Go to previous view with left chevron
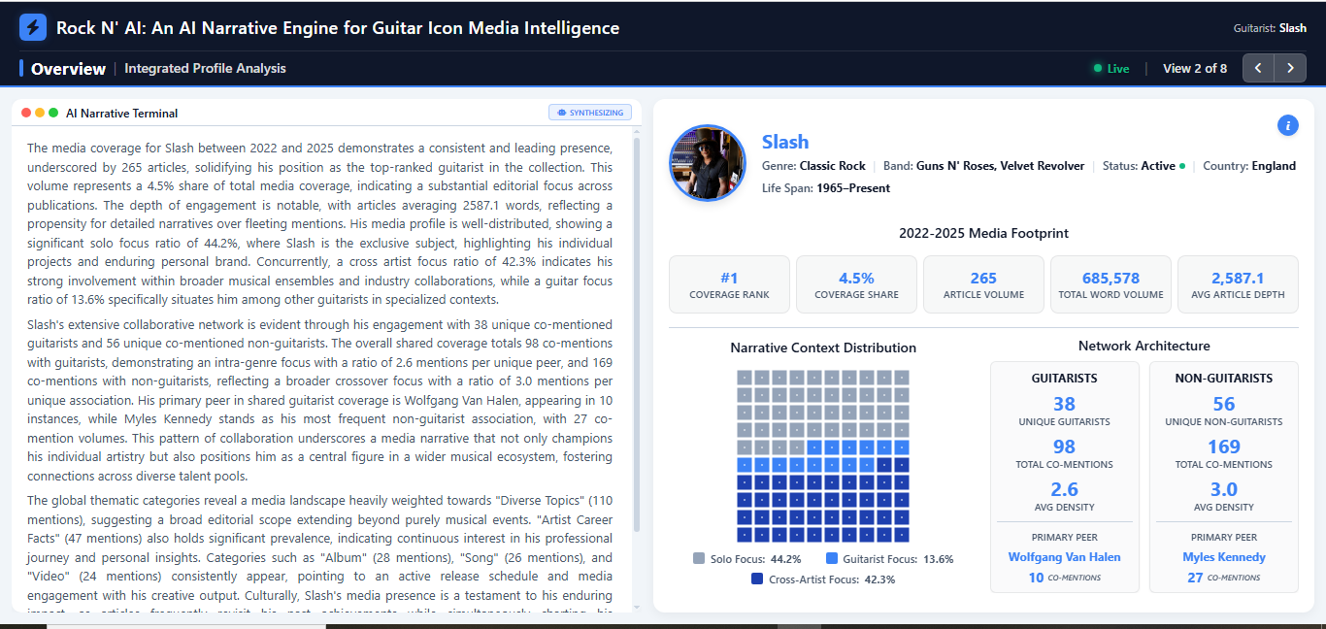The height and width of the screenshot is (629, 1326). point(1258,68)
